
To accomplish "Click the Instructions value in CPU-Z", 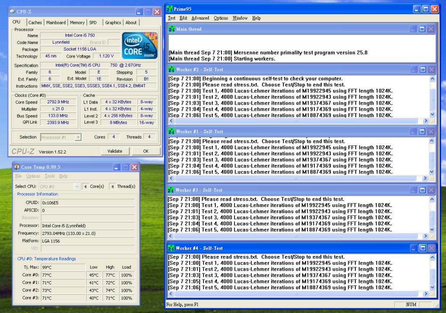I will (x=98, y=86).
